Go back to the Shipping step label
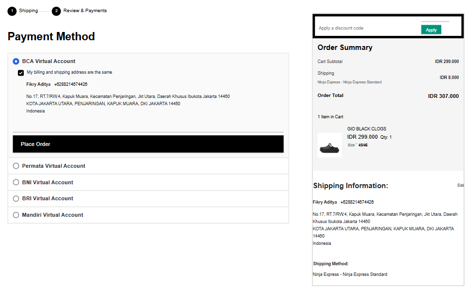This screenshot has width=467, height=288. [29, 11]
